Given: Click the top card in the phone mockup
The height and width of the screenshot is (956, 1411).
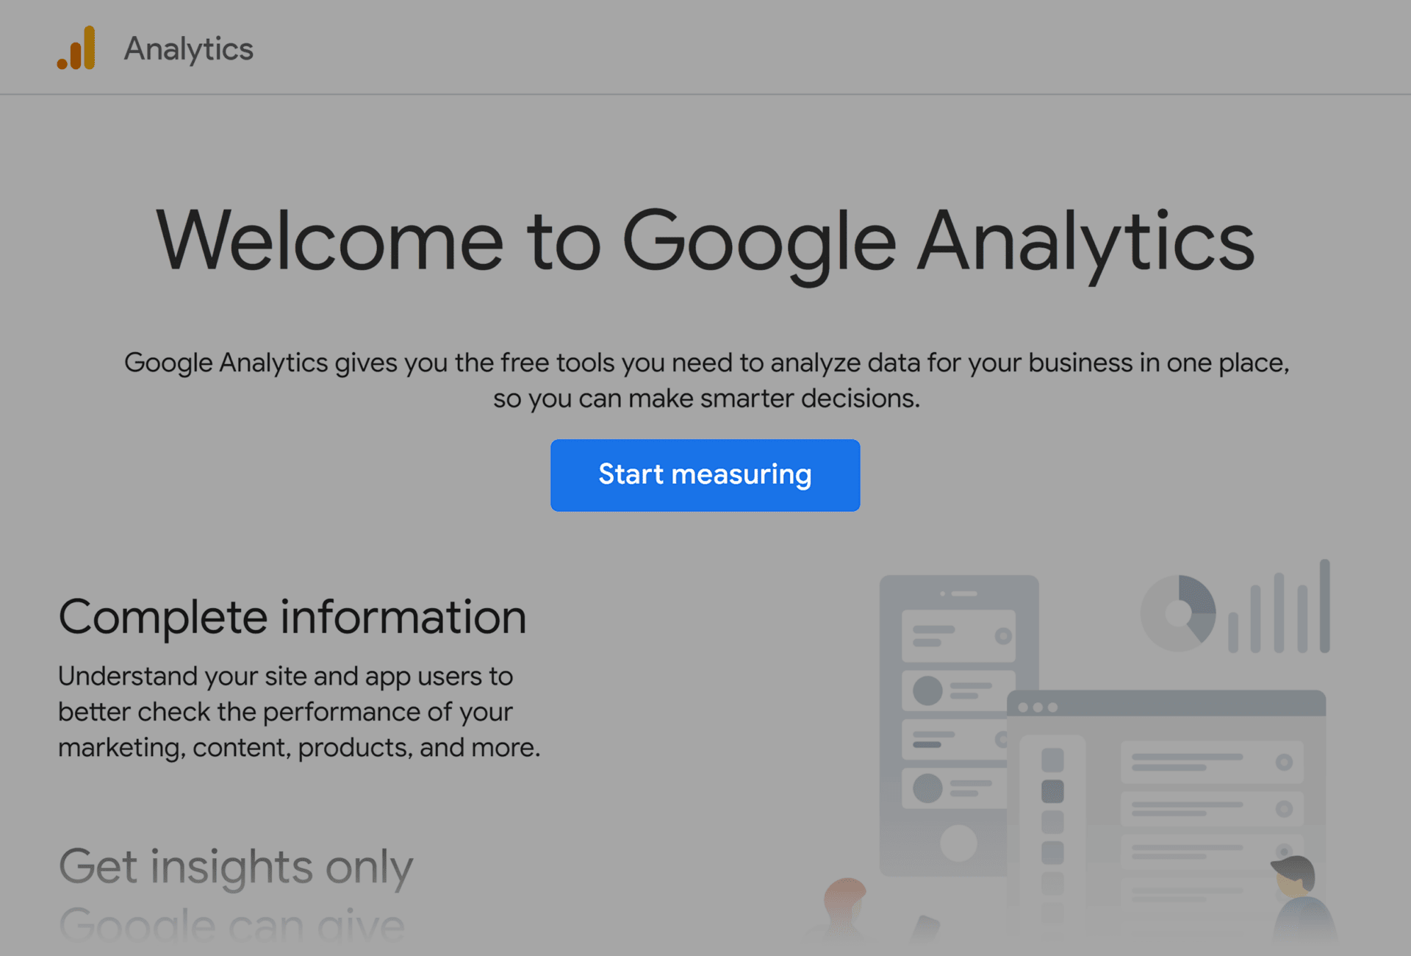Looking at the screenshot, I should (958, 635).
